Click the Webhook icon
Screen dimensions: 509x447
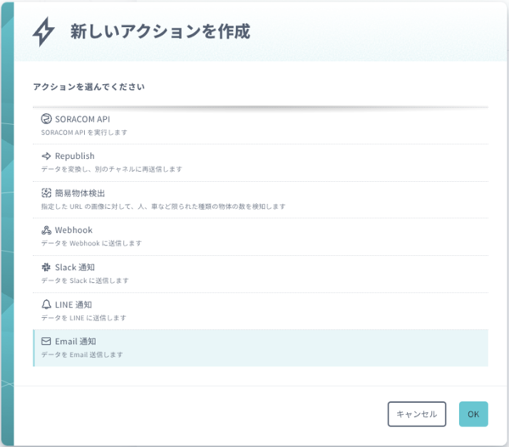point(46,230)
